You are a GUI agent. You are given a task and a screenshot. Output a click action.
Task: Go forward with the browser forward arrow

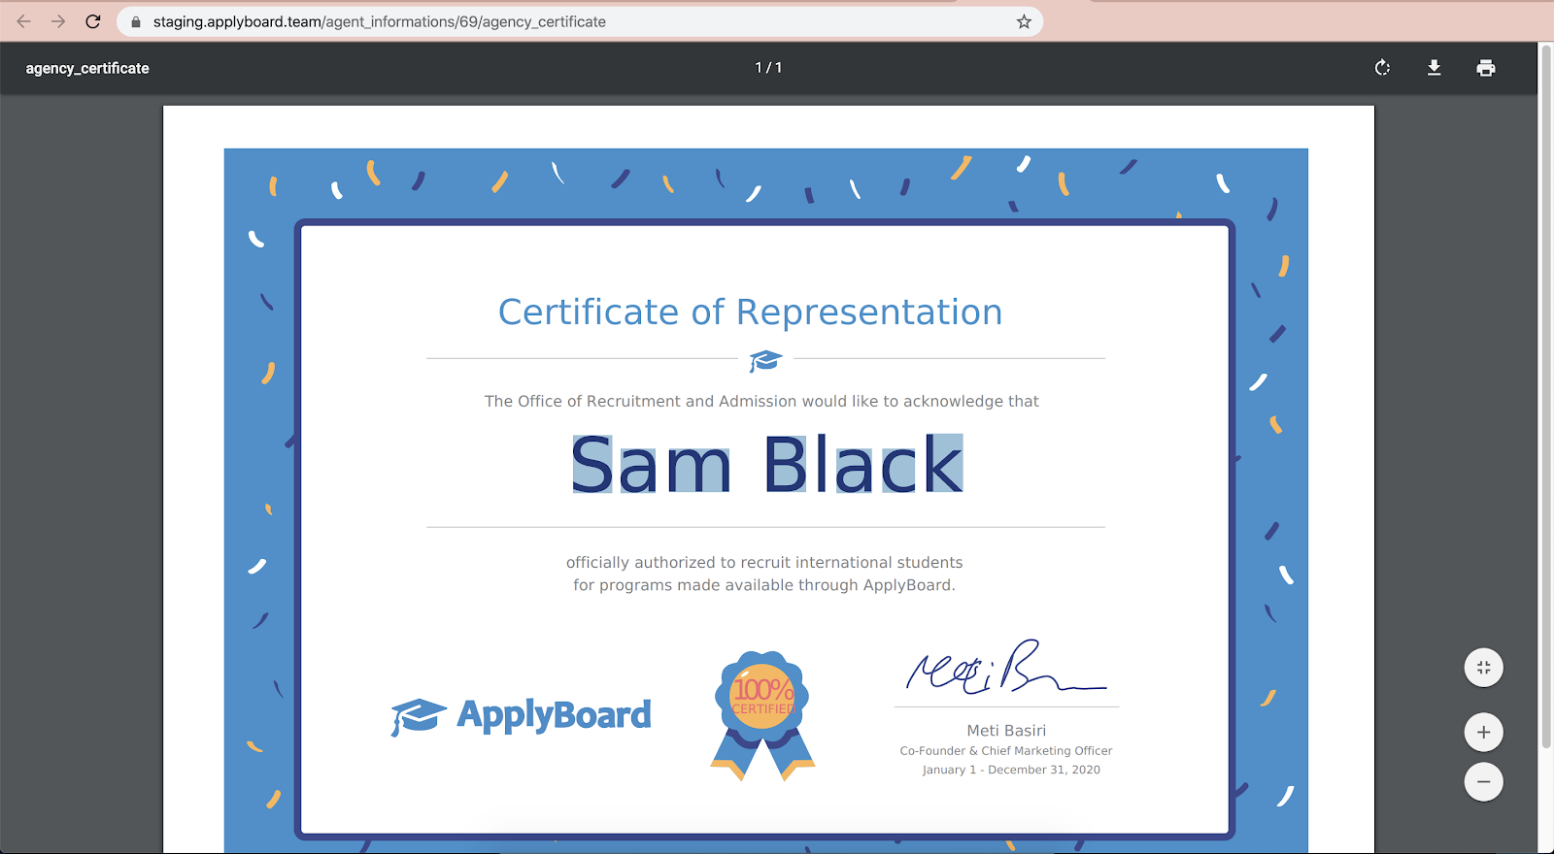pyautogui.click(x=58, y=21)
